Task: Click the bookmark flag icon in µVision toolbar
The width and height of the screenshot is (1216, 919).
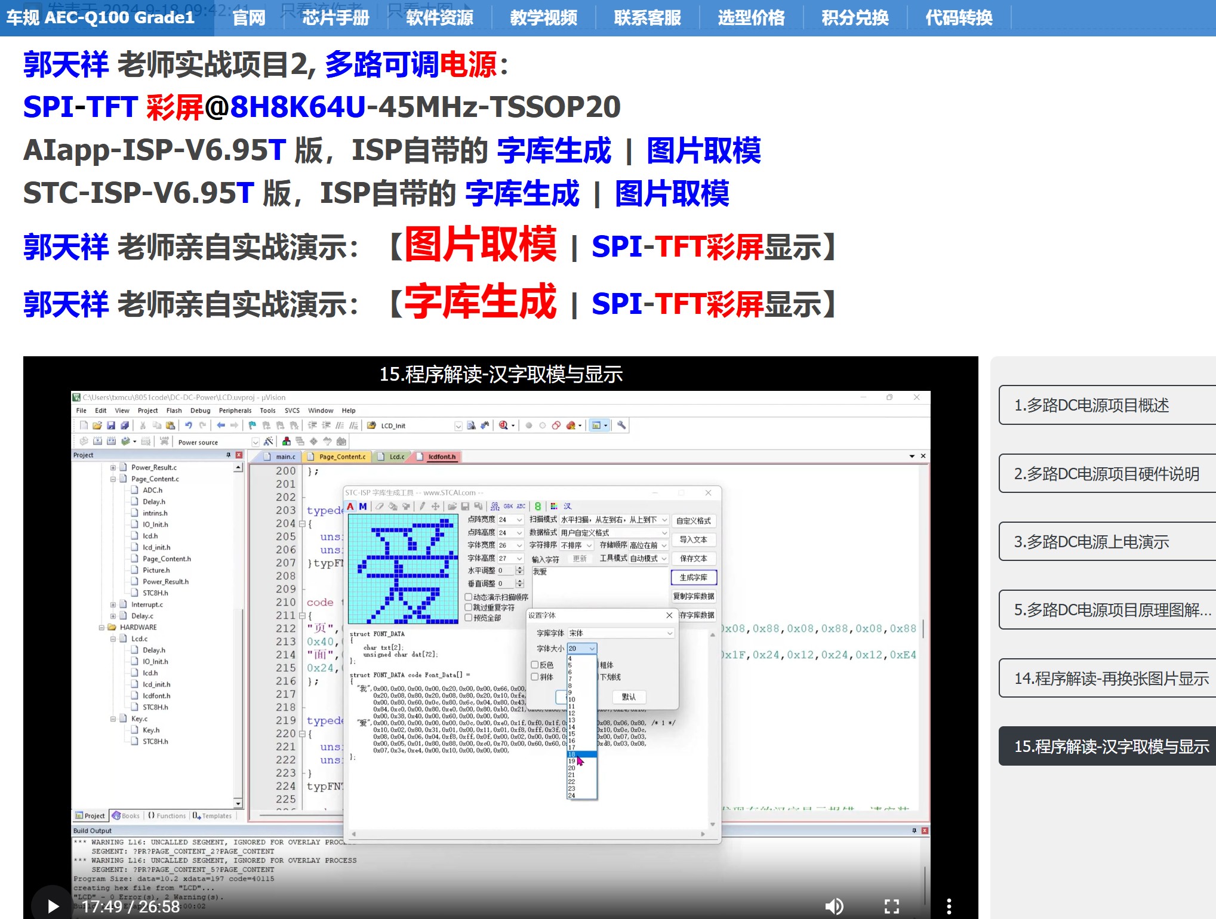Action: (253, 425)
